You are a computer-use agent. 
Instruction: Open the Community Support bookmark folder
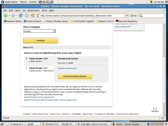(x=82, y=21)
